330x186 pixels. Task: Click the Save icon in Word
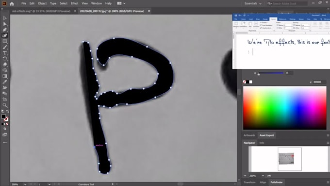[236, 16]
